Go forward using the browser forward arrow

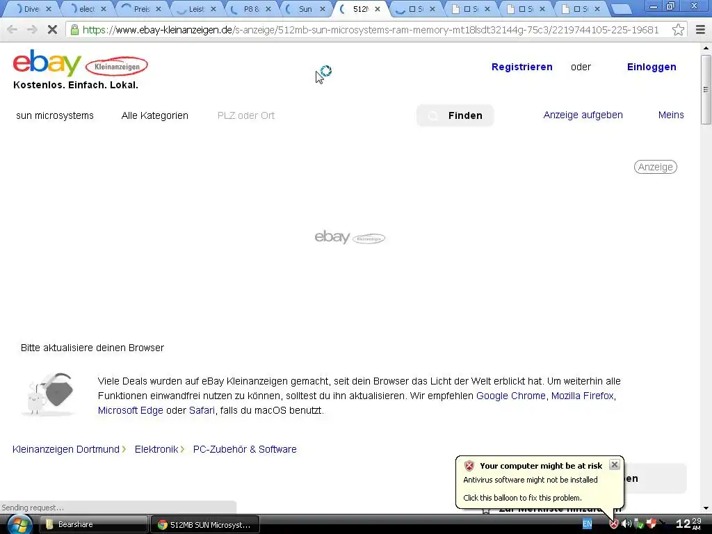[x=32, y=30]
